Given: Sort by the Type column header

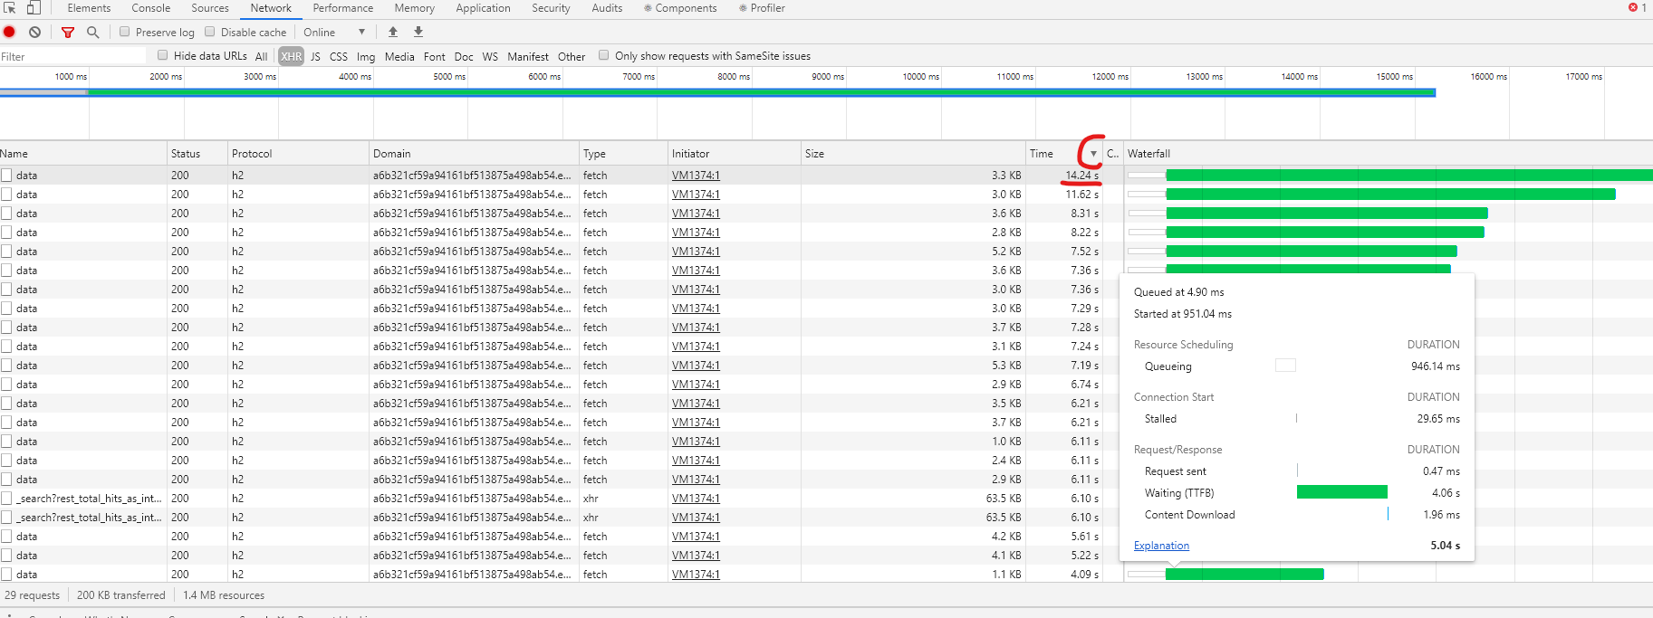Looking at the screenshot, I should (623, 154).
